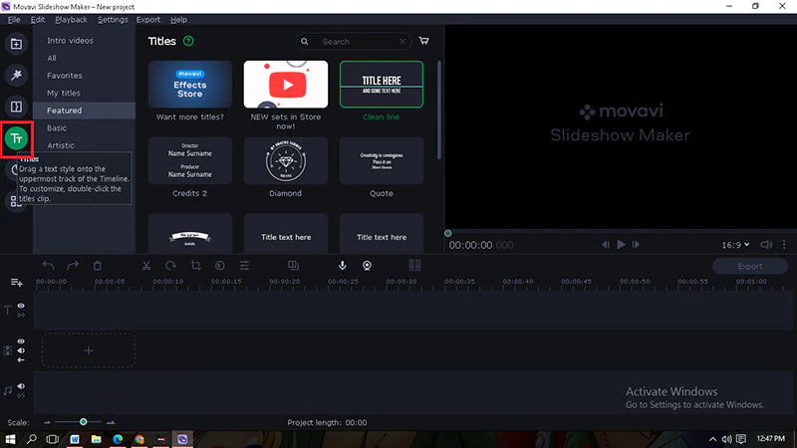Image resolution: width=797 pixels, height=448 pixels.
Task: Select the Quote title thumbnail
Action: 382,160
